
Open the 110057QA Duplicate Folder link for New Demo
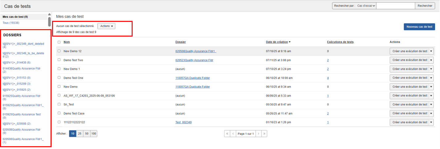pyautogui.click(x=192, y=87)
